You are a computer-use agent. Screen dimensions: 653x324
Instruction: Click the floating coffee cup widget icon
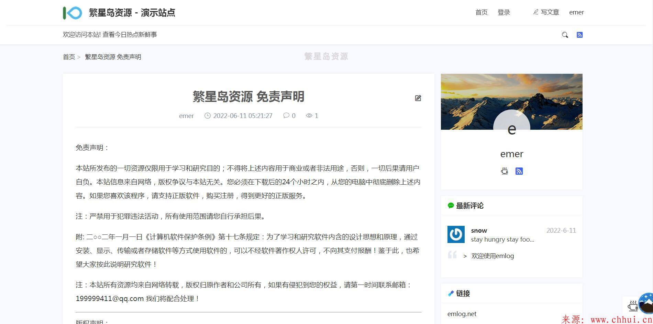coord(633,305)
